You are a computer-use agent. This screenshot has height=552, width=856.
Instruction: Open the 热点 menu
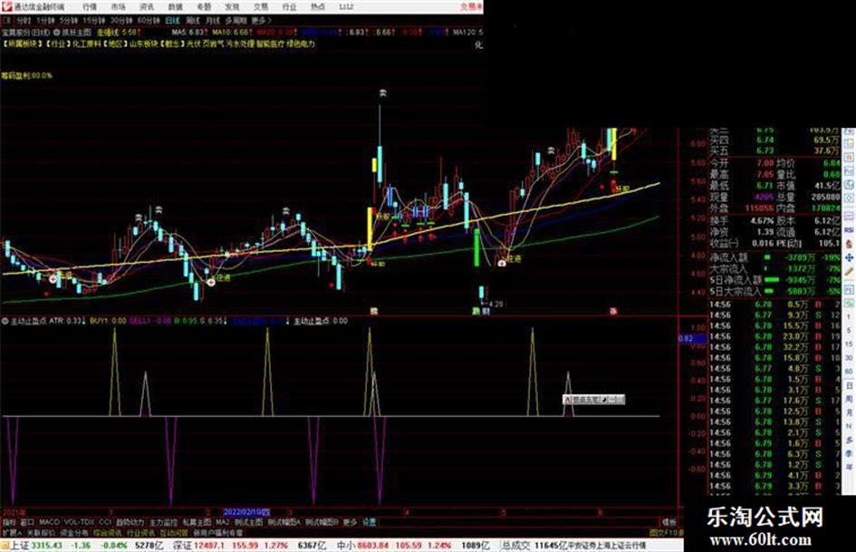point(318,7)
